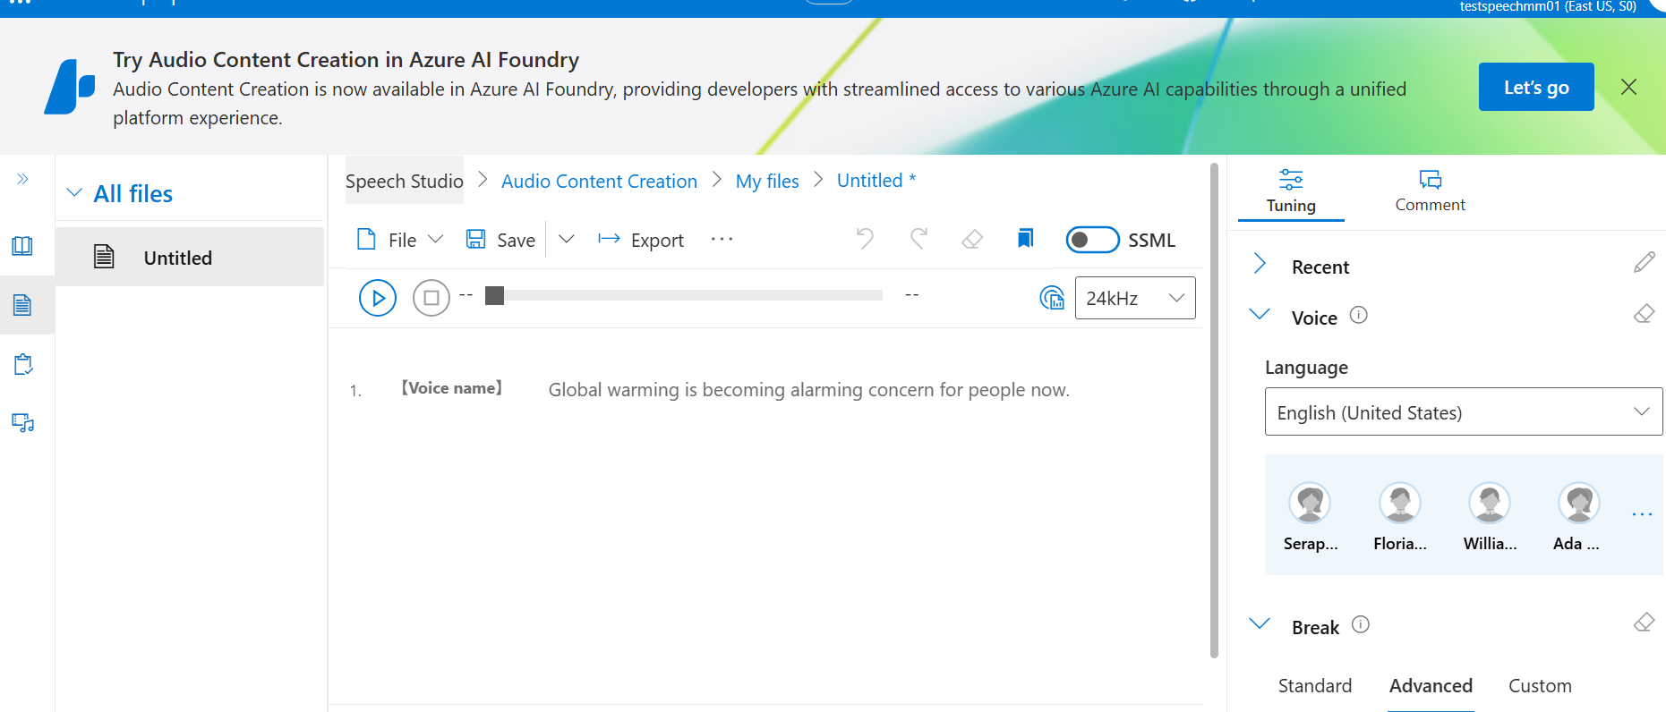Screen dimensions: 1666x712
Task: Click the blue bookmark icon
Action: tap(1026, 238)
